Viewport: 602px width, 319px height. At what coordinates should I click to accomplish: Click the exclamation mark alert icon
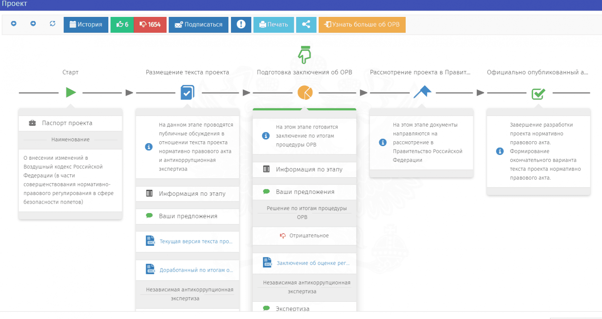click(x=241, y=25)
